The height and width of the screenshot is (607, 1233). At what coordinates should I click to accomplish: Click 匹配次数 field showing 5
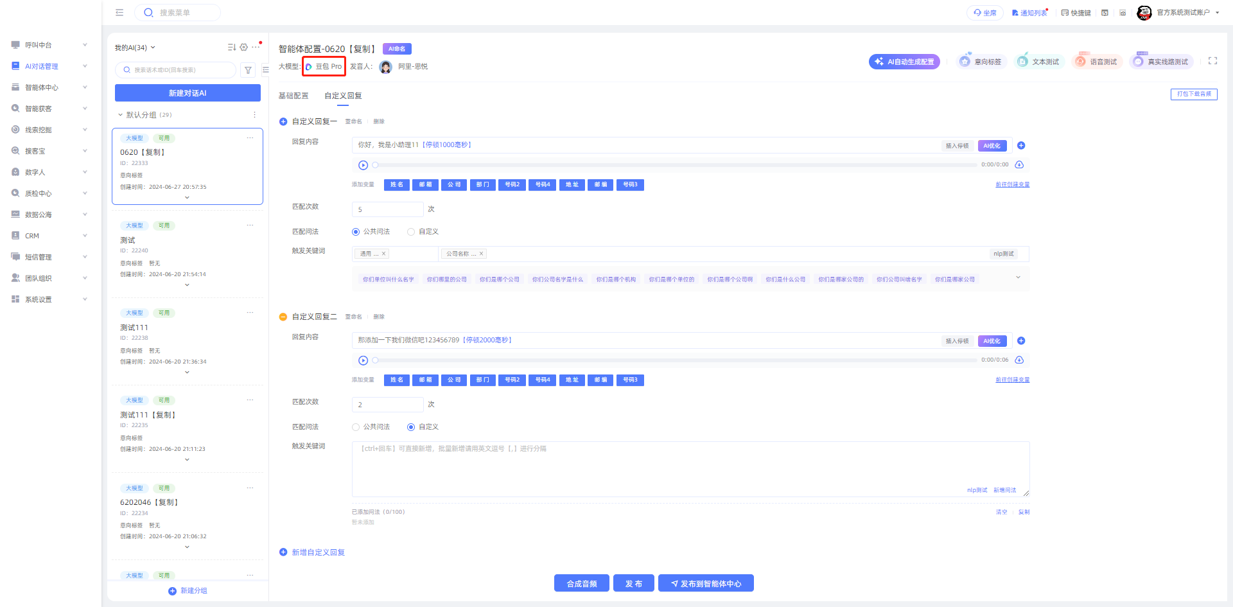point(387,209)
